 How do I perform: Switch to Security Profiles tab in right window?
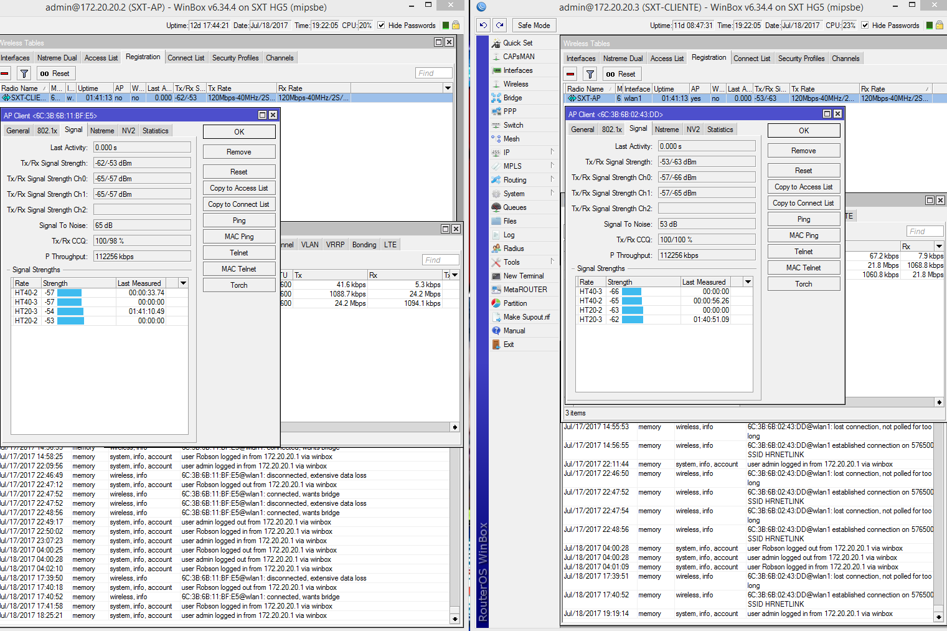tap(801, 59)
